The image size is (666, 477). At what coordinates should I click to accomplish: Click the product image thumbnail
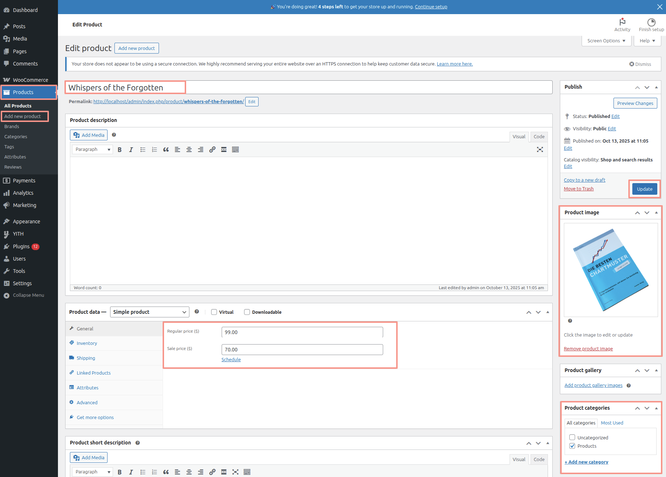611,270
